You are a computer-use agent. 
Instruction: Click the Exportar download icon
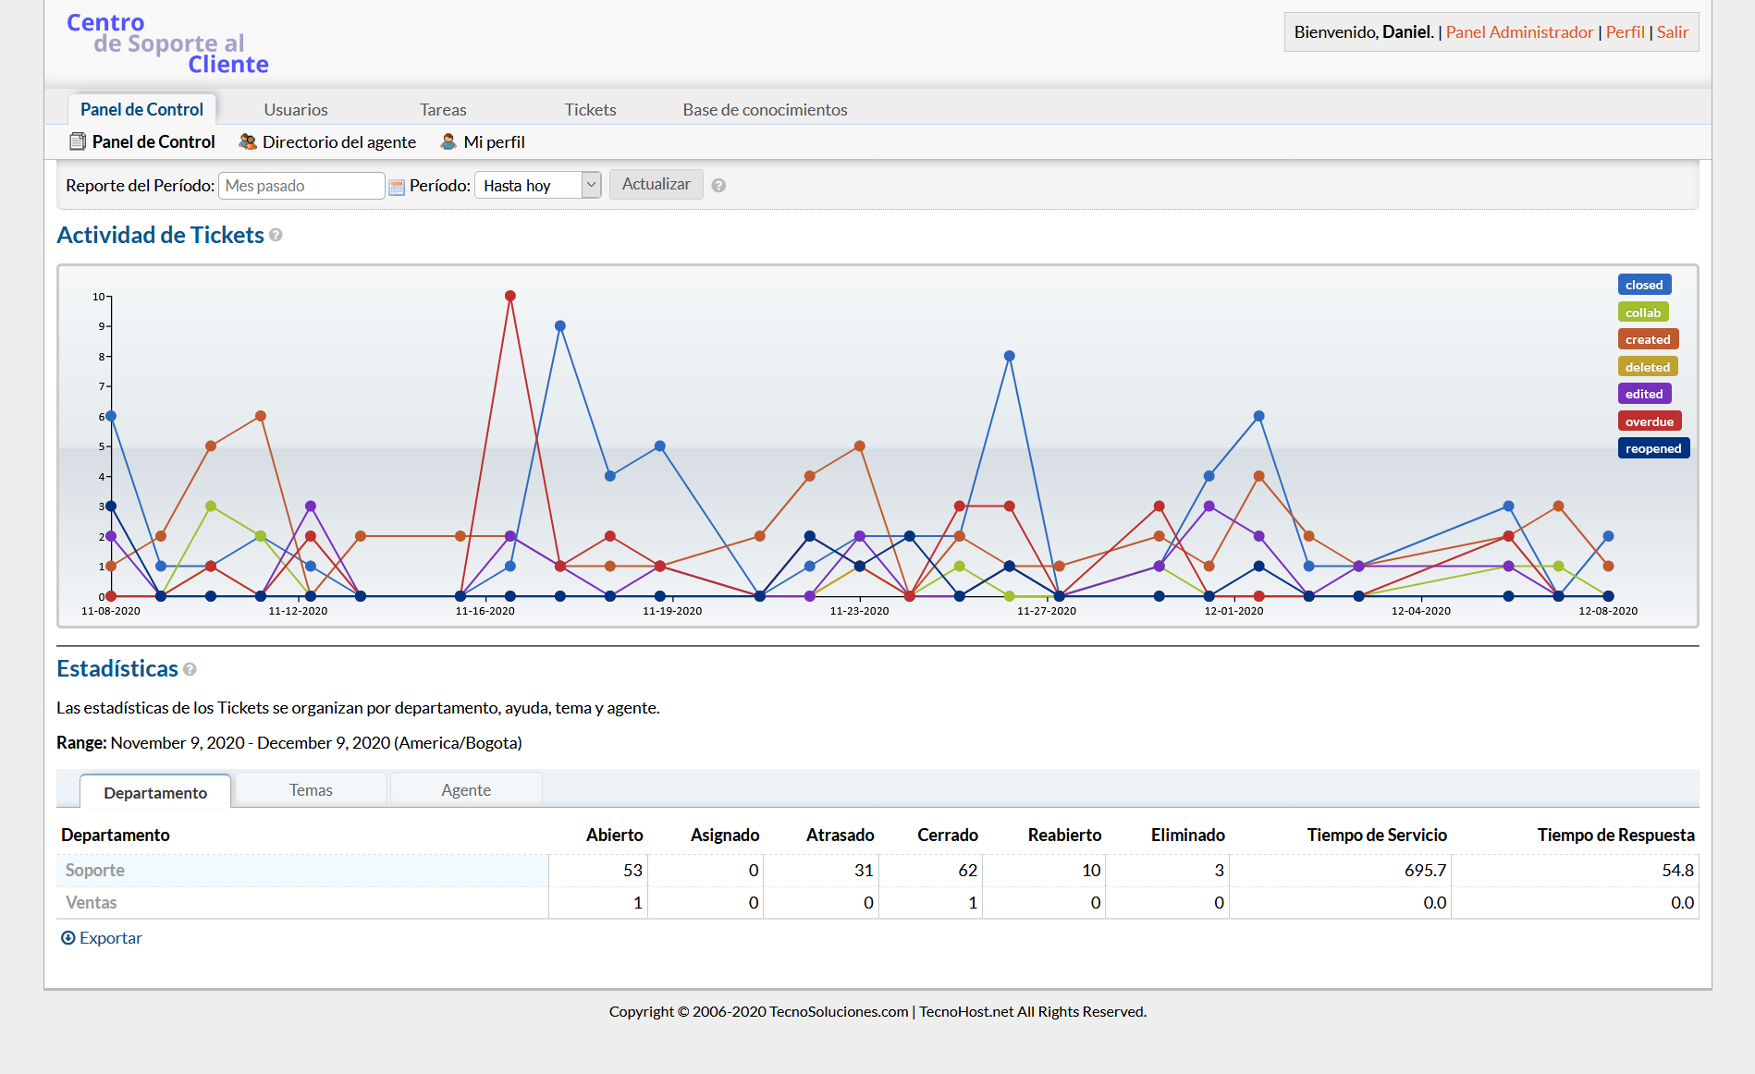[x=67, y=938]
